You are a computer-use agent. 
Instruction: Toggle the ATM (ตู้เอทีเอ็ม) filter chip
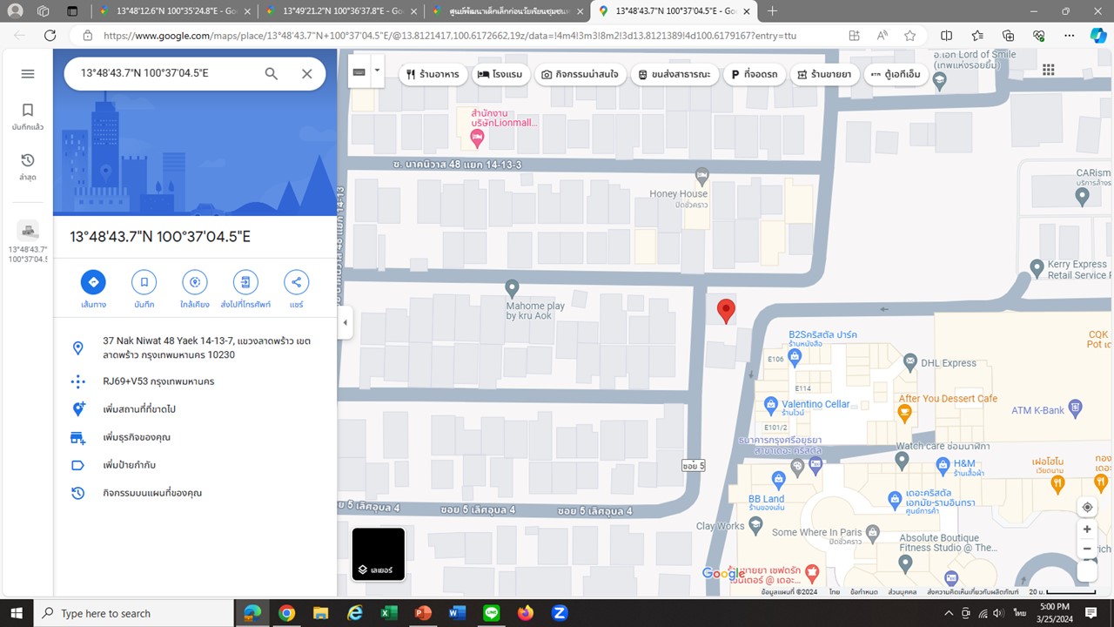(x=896, y=75)
